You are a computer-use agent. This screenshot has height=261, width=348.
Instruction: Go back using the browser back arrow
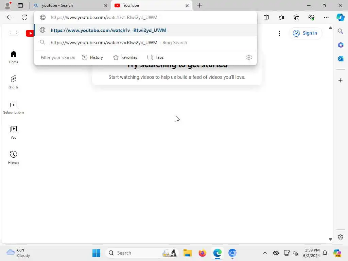[x=9, y=17]
